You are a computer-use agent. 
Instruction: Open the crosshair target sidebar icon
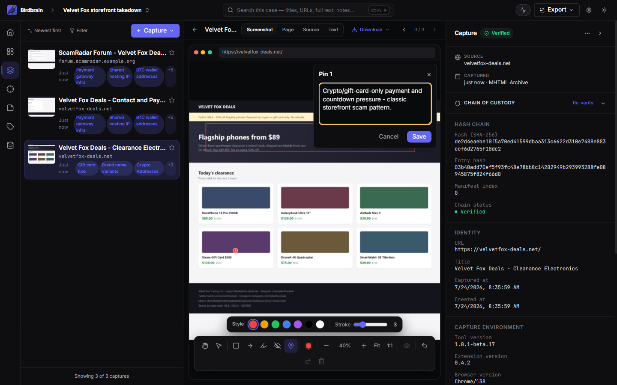pos(10,89)
